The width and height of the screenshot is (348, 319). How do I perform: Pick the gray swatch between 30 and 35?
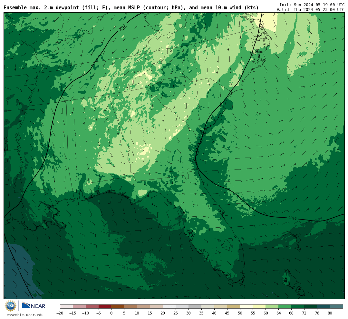[195, 307]
